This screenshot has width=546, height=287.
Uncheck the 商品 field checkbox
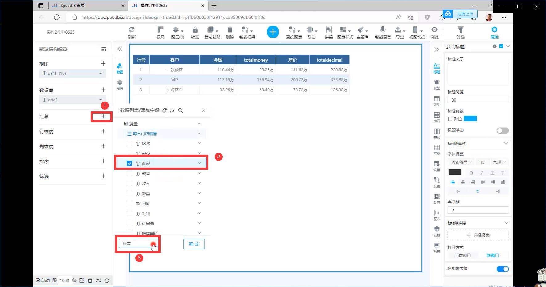129,164
